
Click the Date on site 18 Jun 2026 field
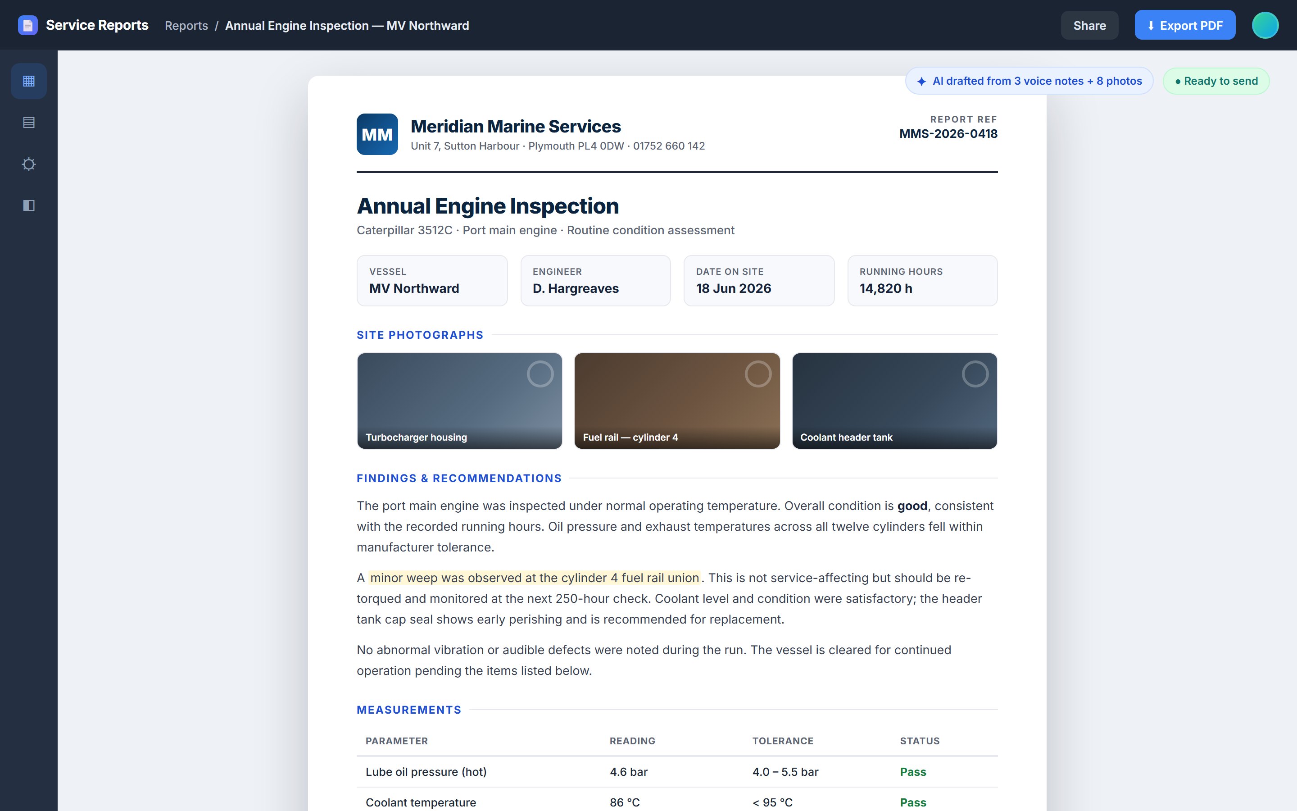pos(759,281)
